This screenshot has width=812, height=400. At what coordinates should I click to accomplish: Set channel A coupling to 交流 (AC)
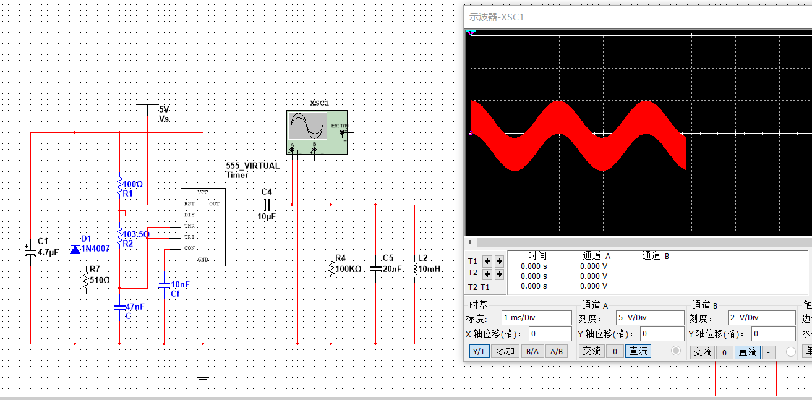point(592,351)
